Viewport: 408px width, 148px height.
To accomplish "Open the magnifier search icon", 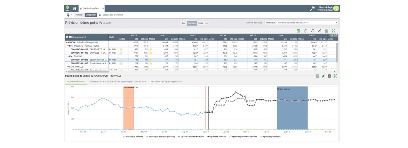I will [312, 8].
